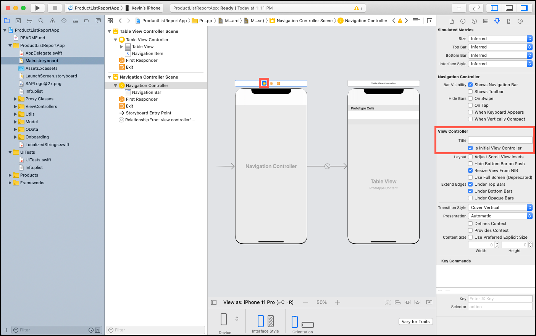Show the Connections inspector
The width and height of the screenshot is (536, 336).
point(520,21)
